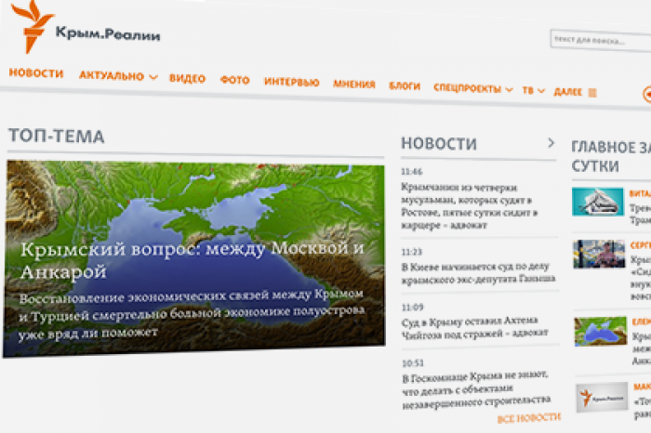Screen dimensions: 651x433
Task: Open the БЛОГИ section
Action: pos(405,86)
